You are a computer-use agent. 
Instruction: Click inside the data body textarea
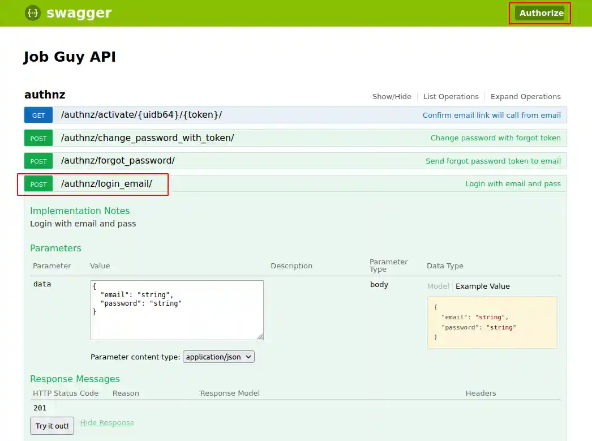pos(175,310)
